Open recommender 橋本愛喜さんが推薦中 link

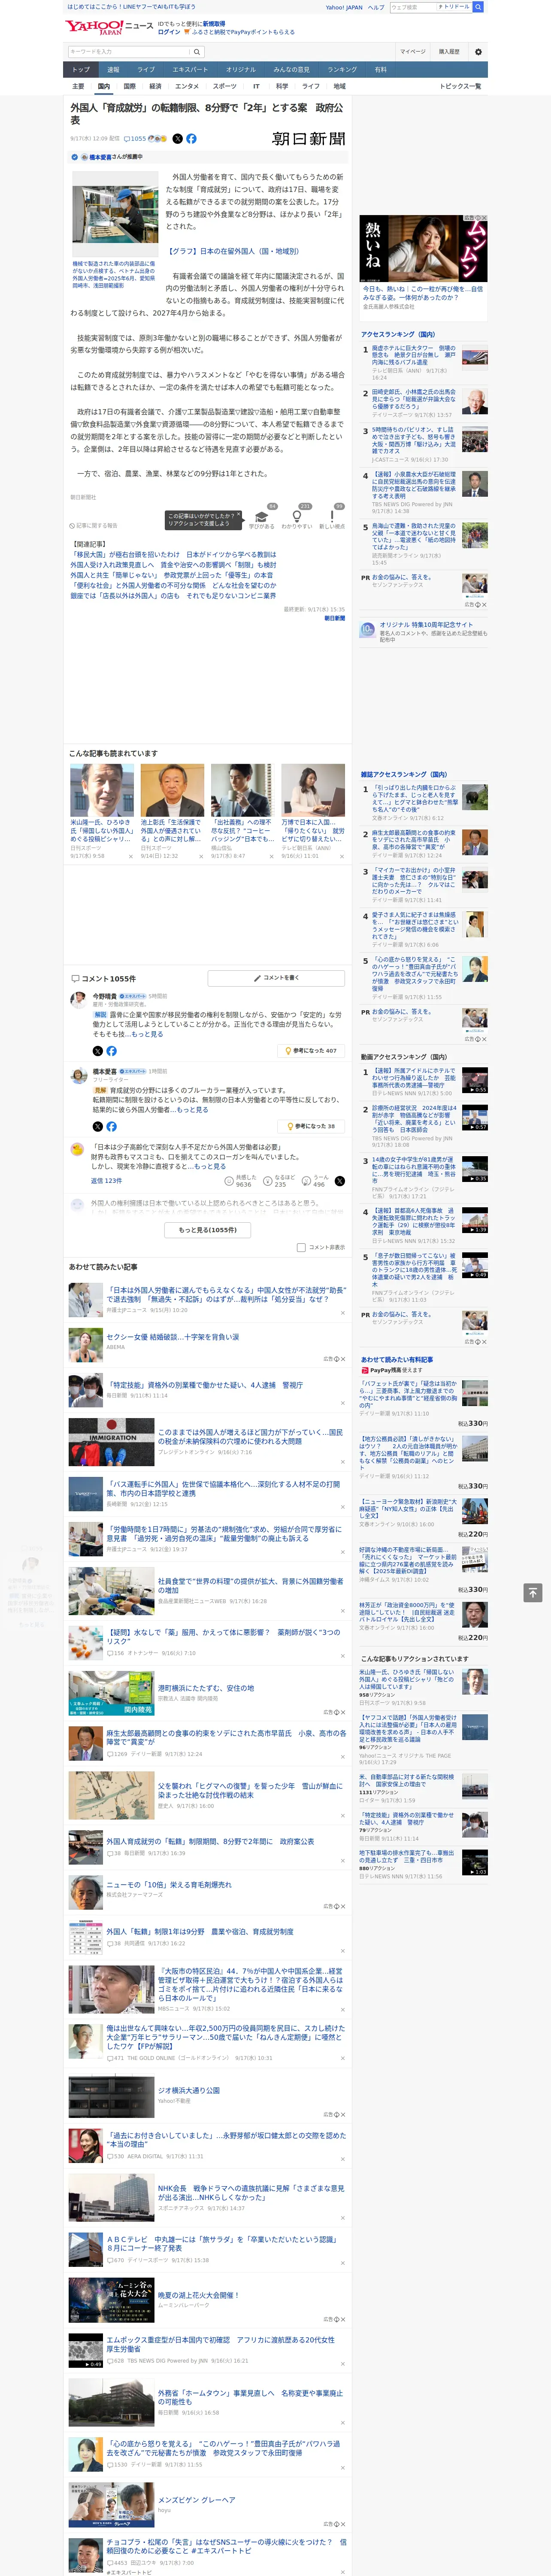[116, 157]
